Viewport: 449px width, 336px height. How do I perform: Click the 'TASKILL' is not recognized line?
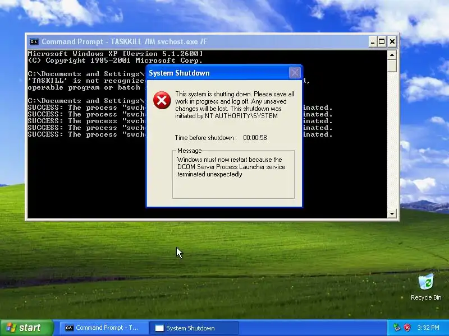coord(87,81)
